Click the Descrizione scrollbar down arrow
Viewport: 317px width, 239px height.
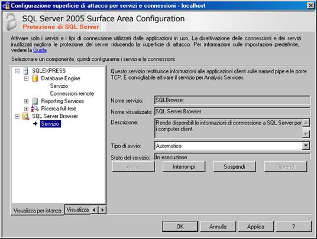point(306,134)
